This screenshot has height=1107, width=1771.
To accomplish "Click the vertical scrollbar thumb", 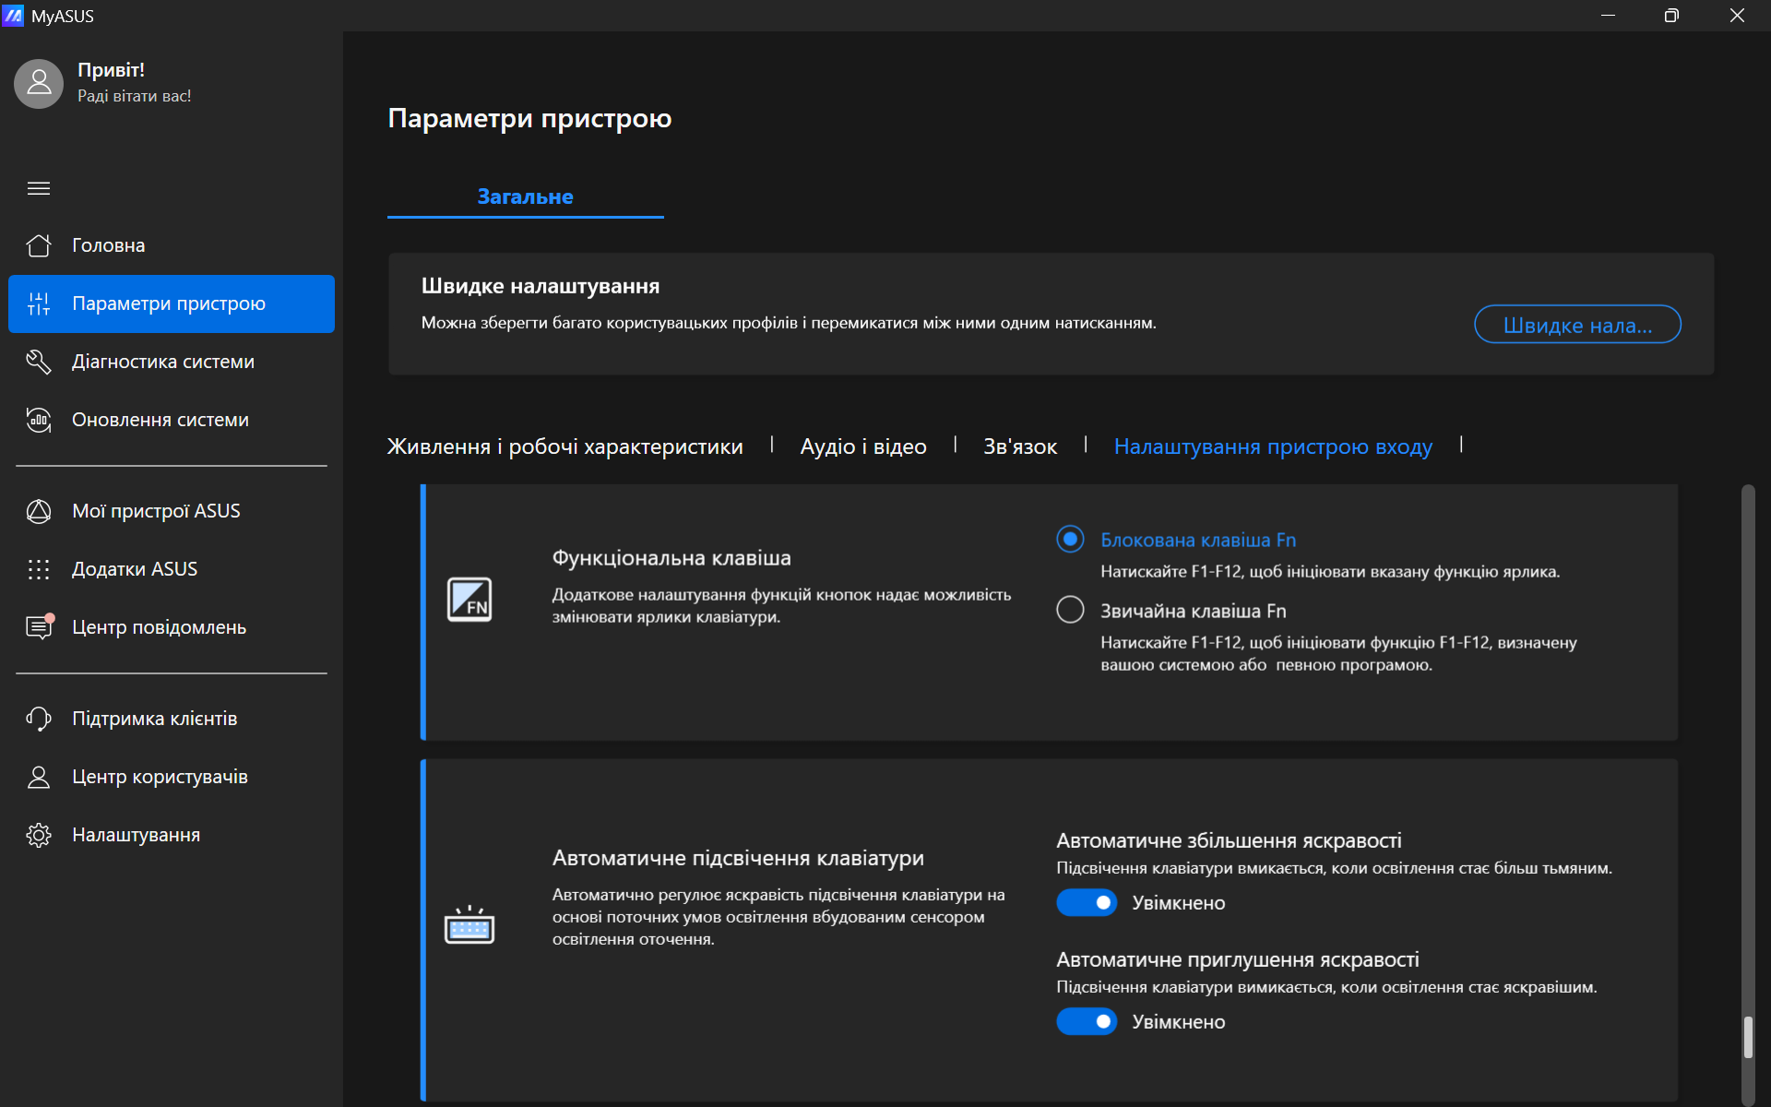I will point(1747,1038).
